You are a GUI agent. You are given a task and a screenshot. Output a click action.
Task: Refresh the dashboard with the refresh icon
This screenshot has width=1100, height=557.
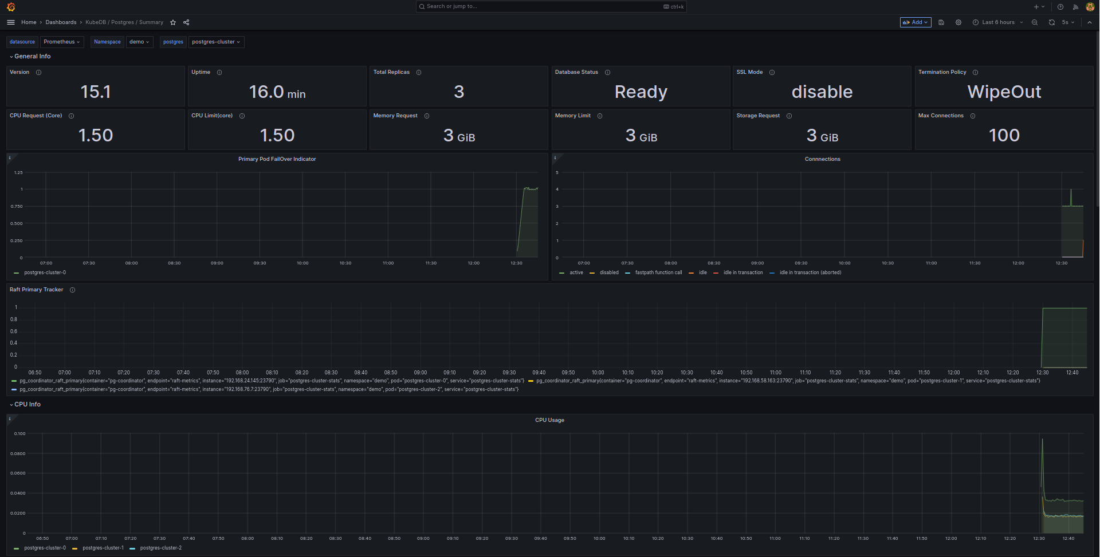(x=1052, y=22)
